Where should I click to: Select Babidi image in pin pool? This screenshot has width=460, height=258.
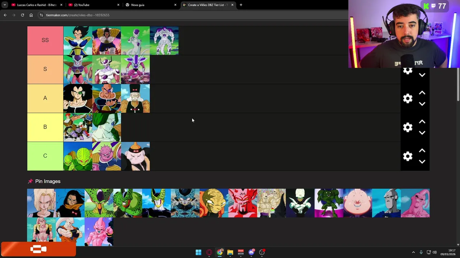pos(214,203)
